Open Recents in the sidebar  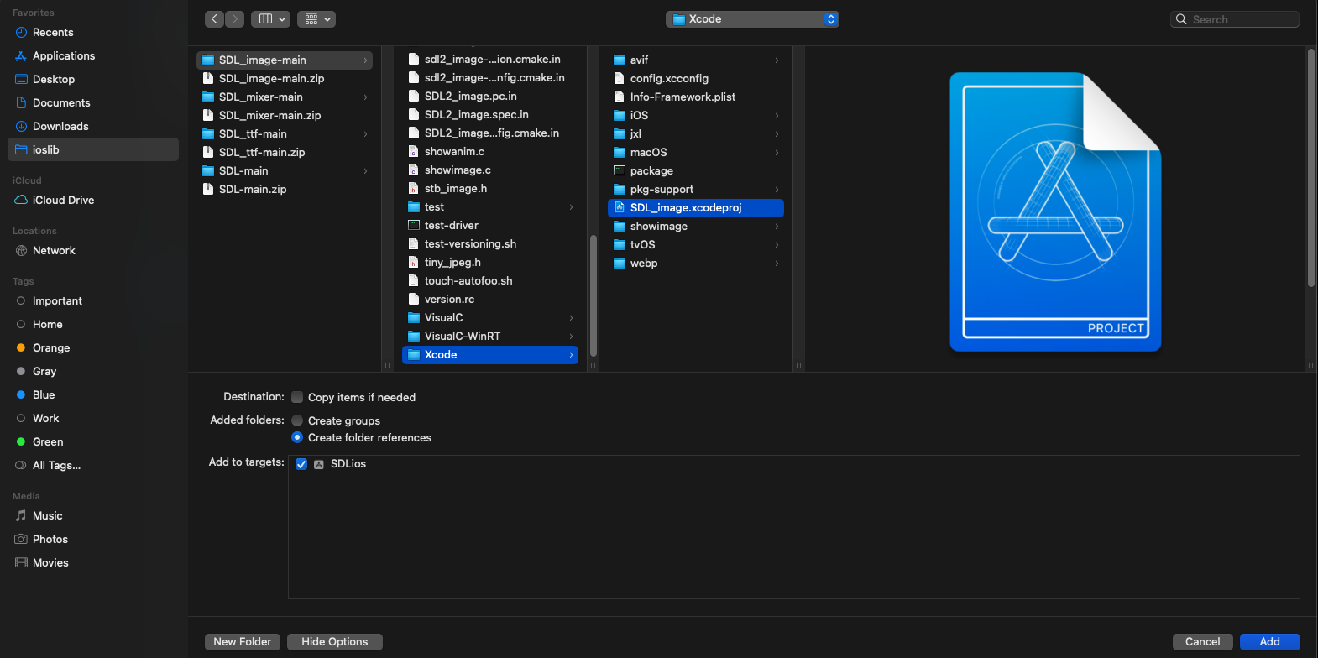[92, 32]
